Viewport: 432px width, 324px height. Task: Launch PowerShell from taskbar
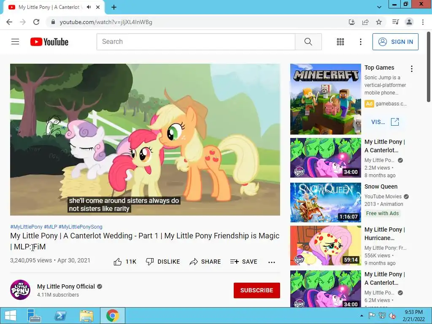tap(60, 316)
